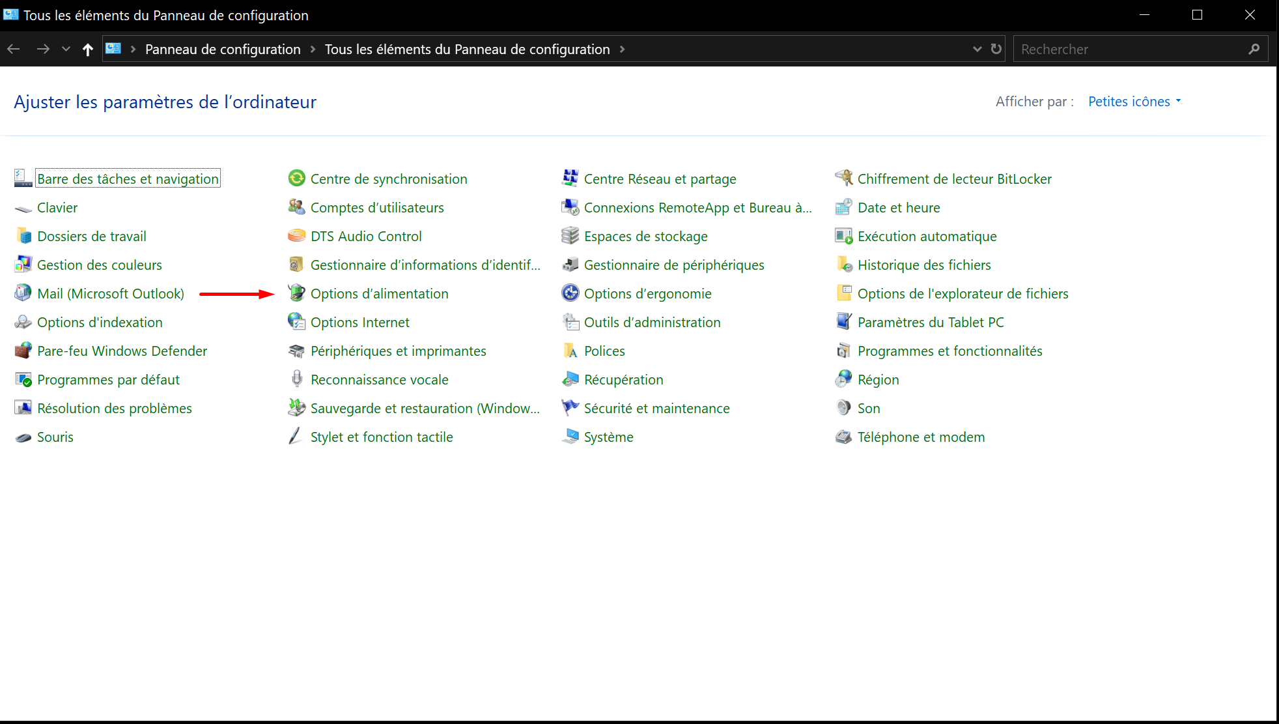Expand chevron after Panneau de configuration breadcrumb

tap(313, 50)
